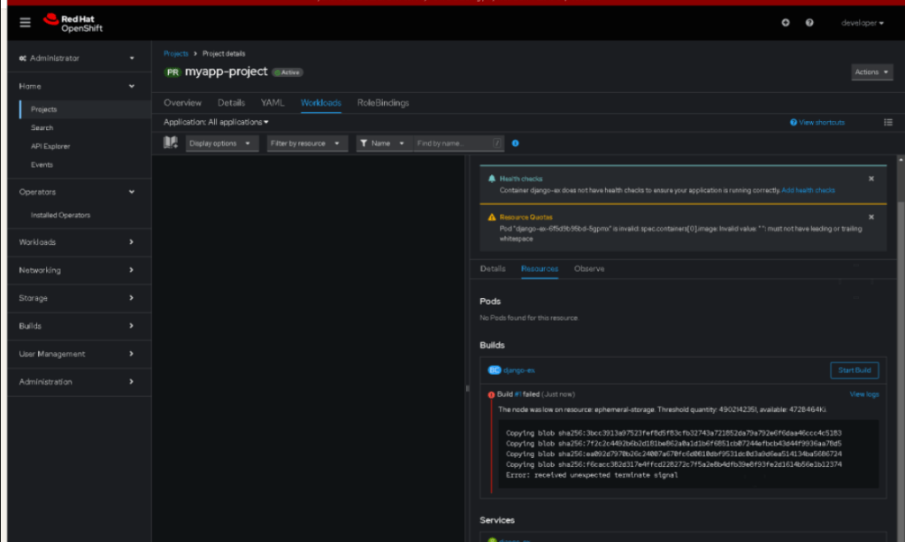Open django-ex build config link

point(519,370)
